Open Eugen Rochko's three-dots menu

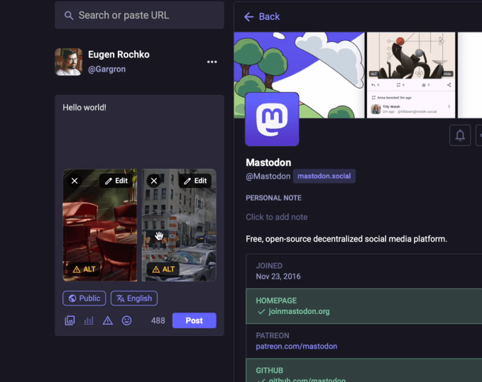point(212,62)
